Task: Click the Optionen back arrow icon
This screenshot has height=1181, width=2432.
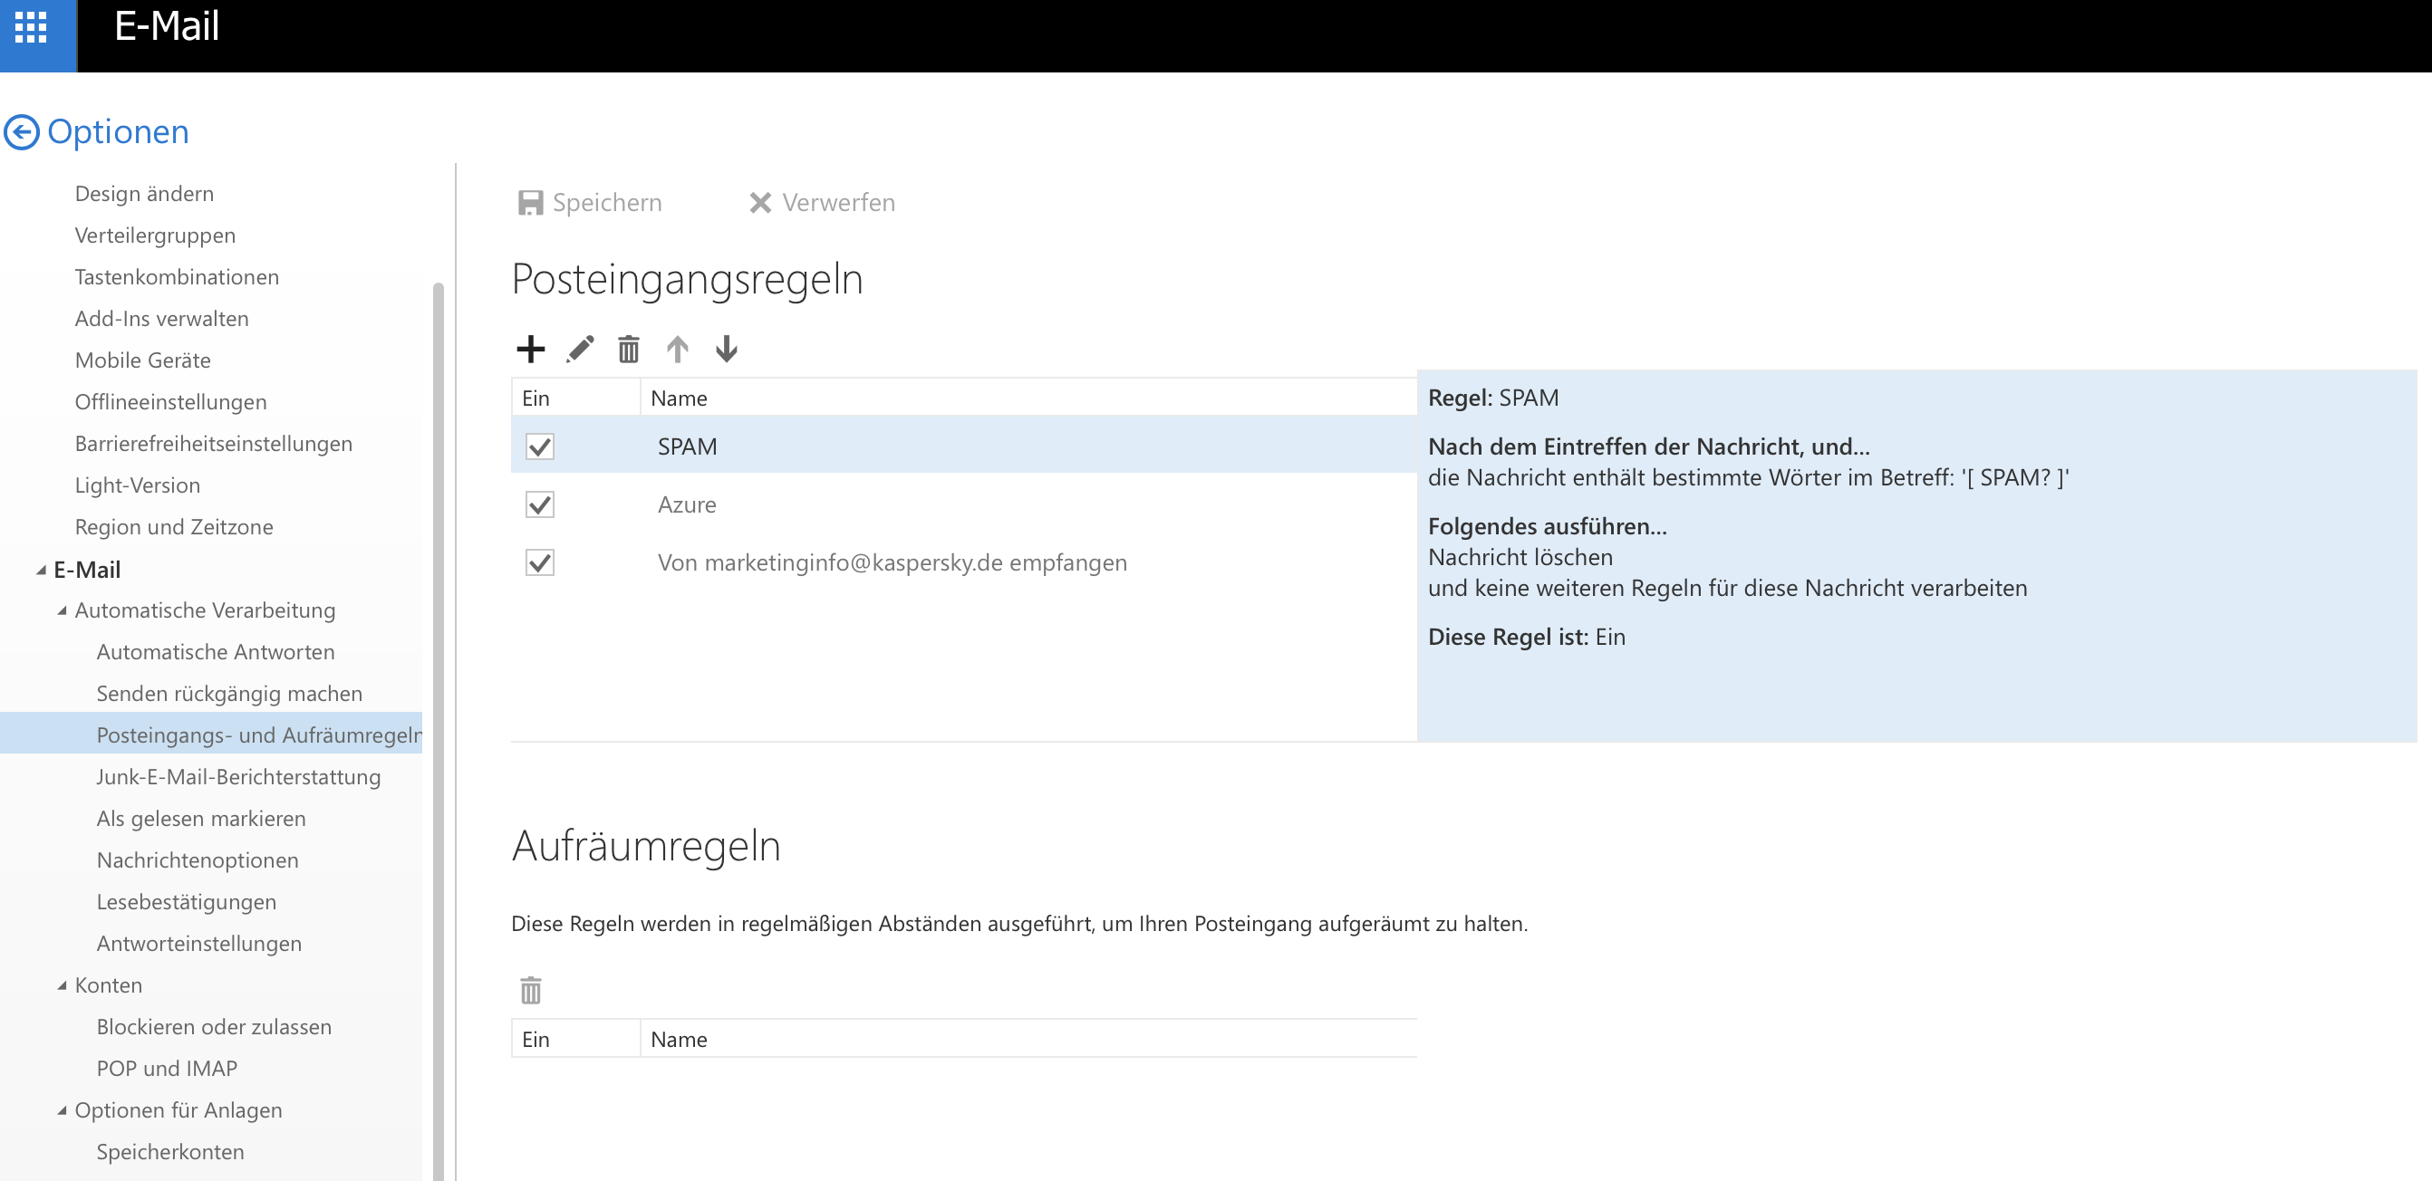Action: [22, 132]
